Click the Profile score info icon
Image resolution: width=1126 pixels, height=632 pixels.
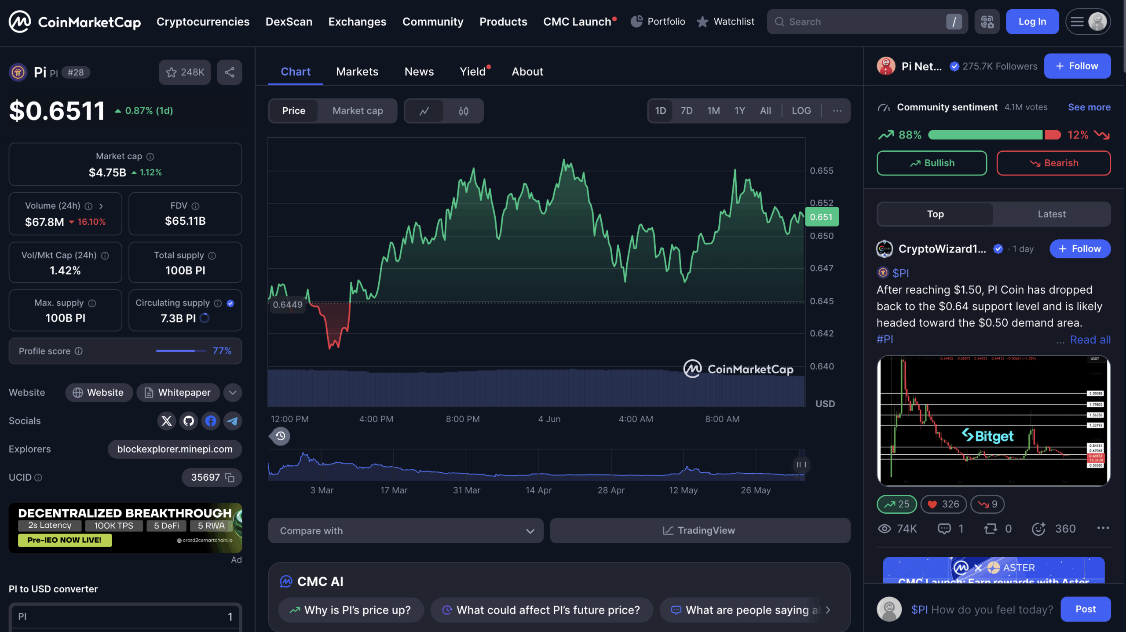(x=79, y=351)
